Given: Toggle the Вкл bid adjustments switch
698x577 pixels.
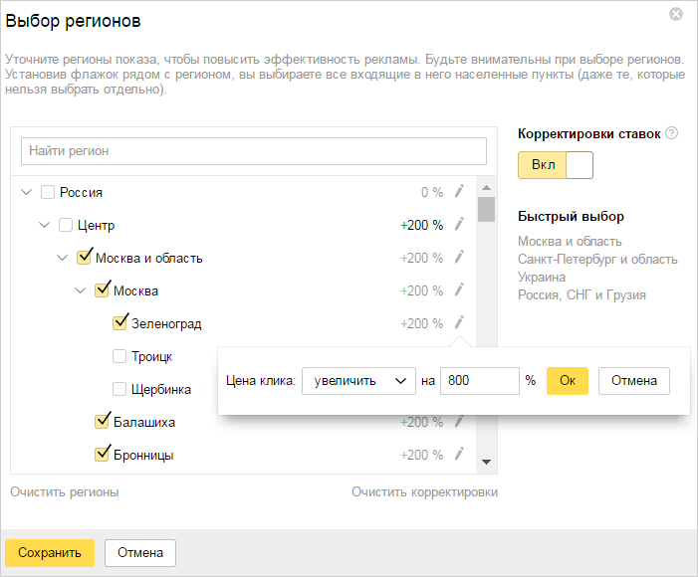Looking at the screenshot, I should coord(556,165).
